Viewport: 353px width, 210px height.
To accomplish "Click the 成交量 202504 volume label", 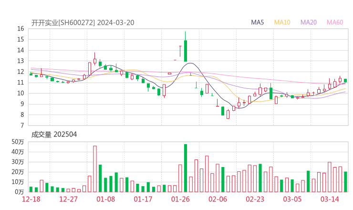I will [x=54, y=135].
